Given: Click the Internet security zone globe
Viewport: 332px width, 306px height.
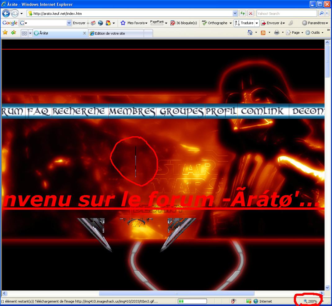Looking at the screenshot, I should 256,301.
